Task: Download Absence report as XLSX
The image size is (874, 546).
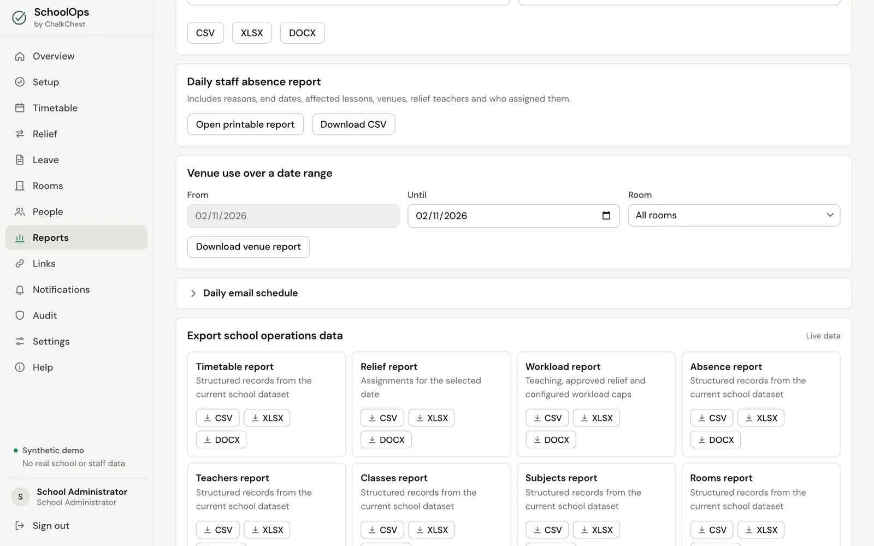Action: pyautogui.click(x=761, y=418)
